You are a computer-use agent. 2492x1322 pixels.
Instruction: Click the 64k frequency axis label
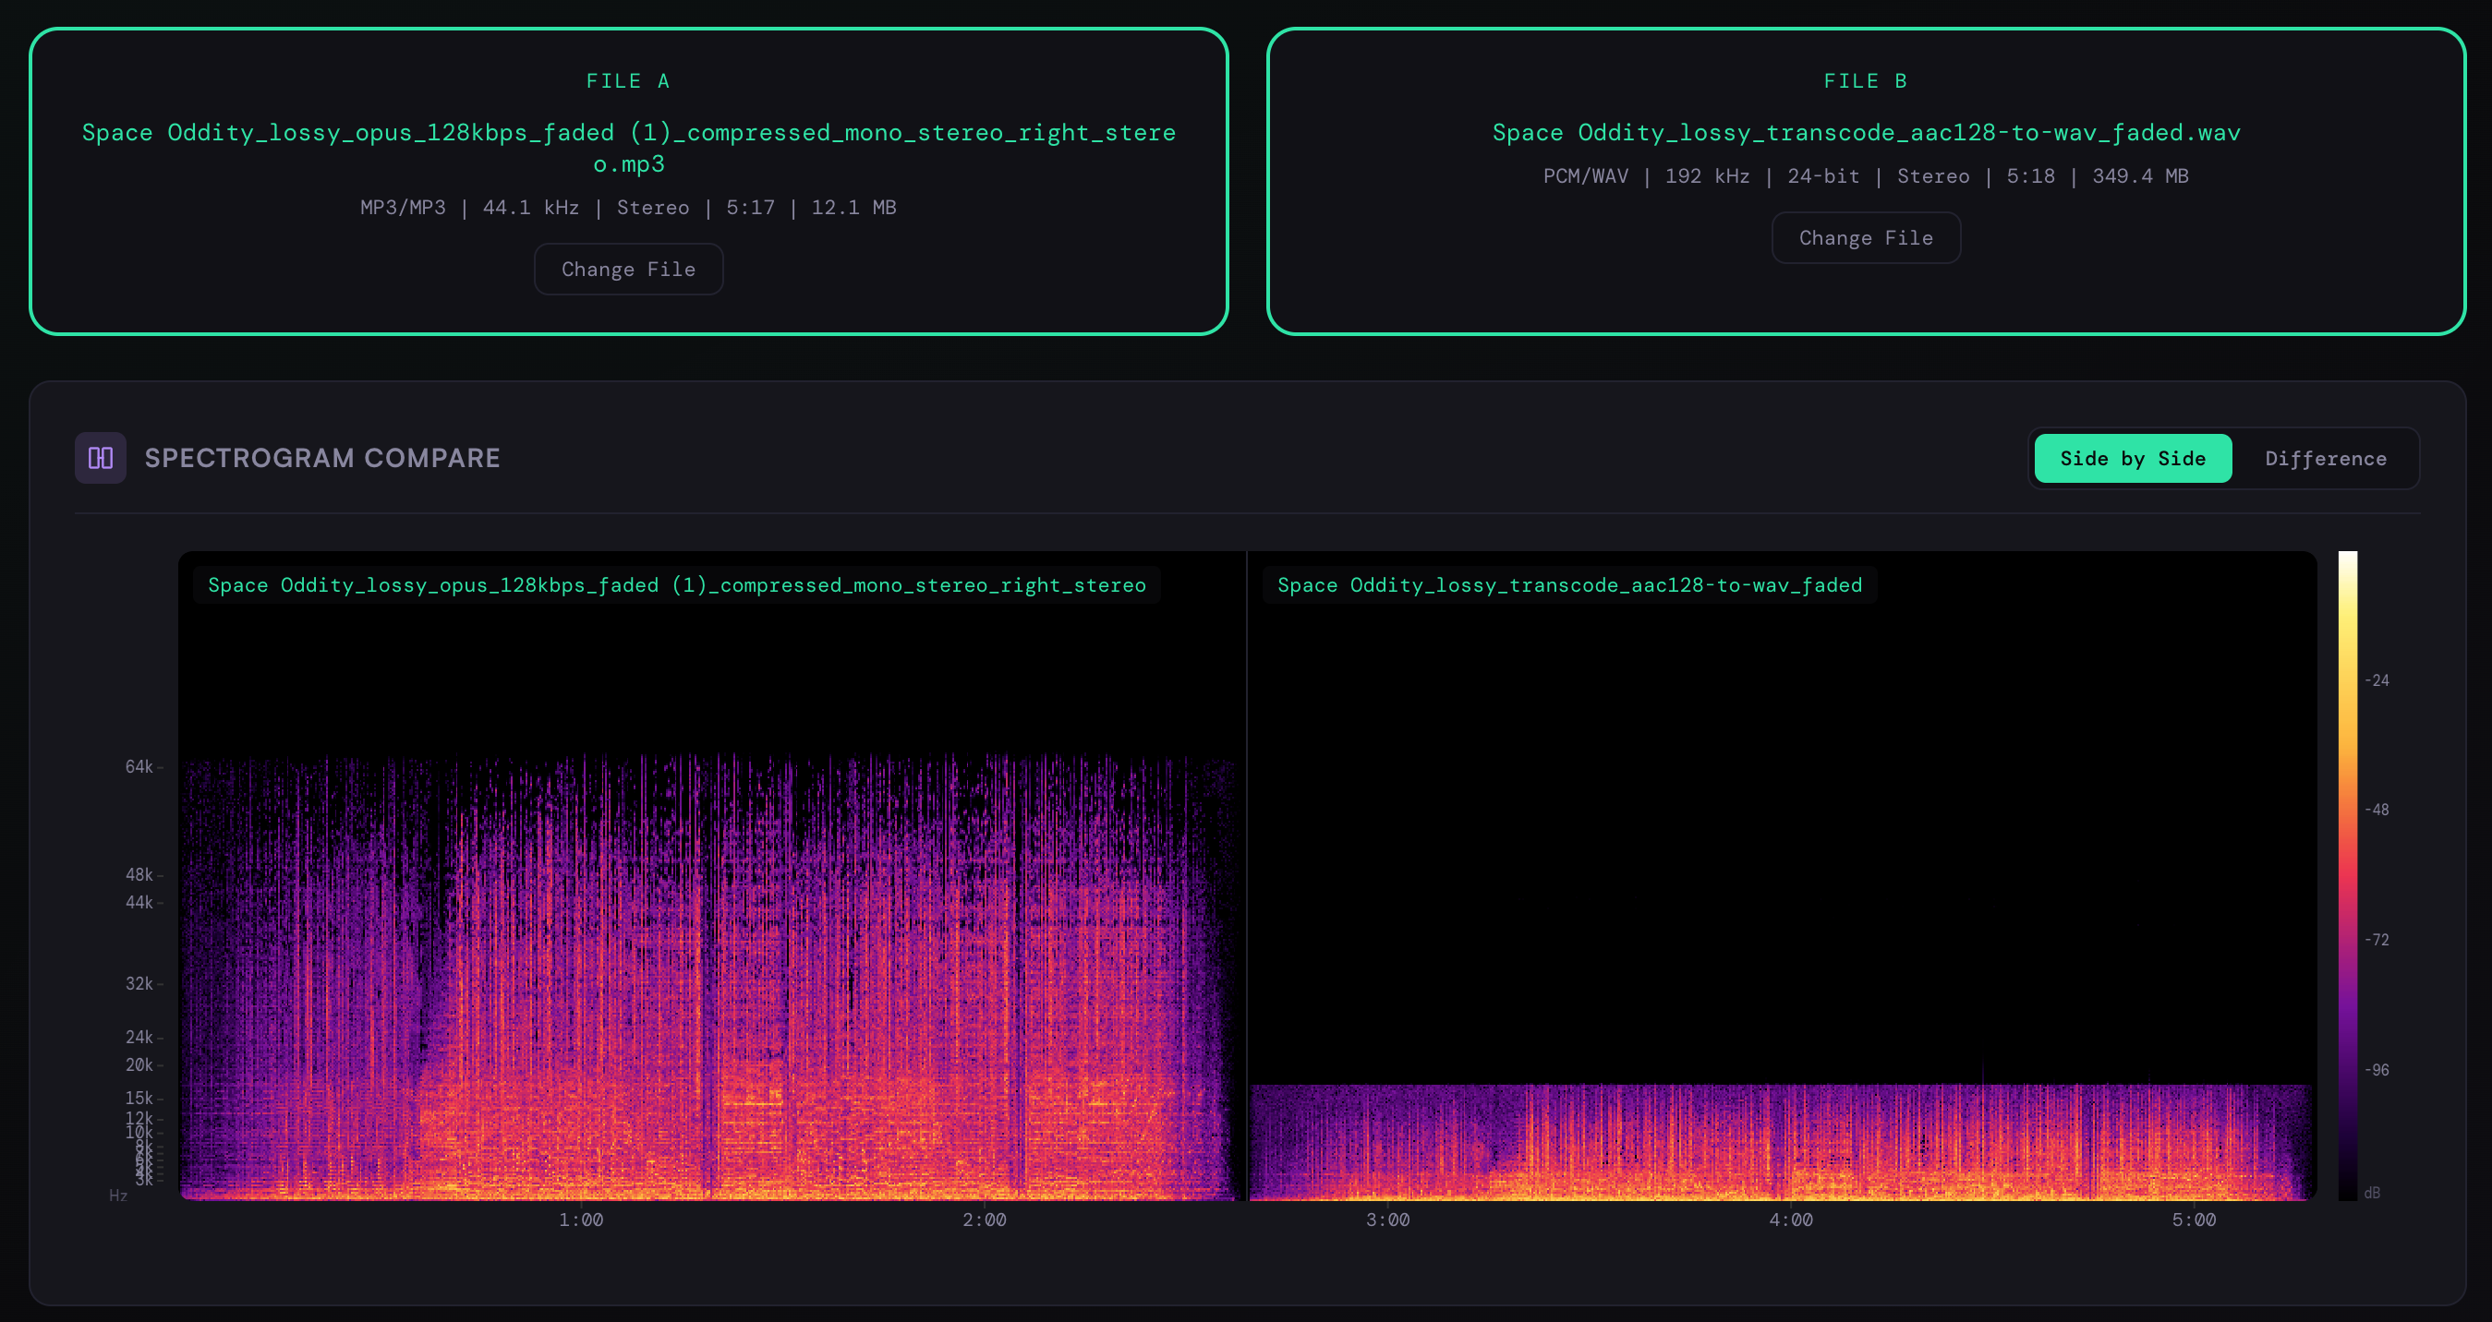coord(139,767)
